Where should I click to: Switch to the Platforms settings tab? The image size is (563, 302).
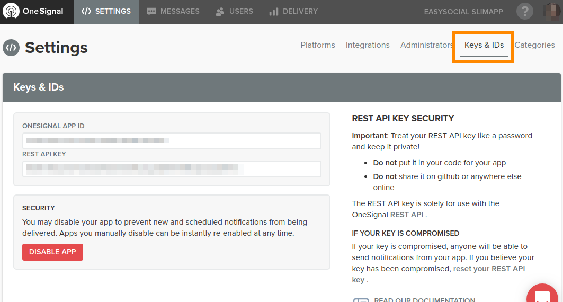pyautogui.click(x=318, y=45)
